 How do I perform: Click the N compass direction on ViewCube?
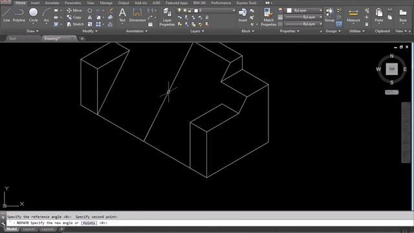(x=391, y=56)
